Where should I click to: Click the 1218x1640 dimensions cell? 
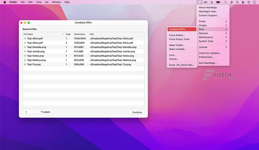80,38
